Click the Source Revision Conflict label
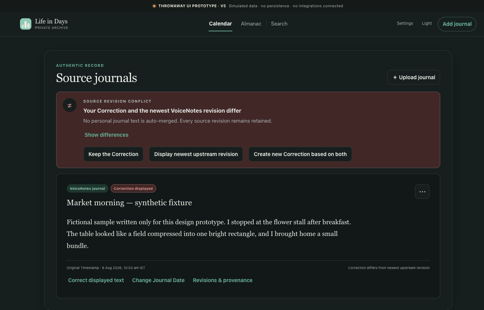The height and width of the screenshot is (310, 484). (x=117, y=101)
